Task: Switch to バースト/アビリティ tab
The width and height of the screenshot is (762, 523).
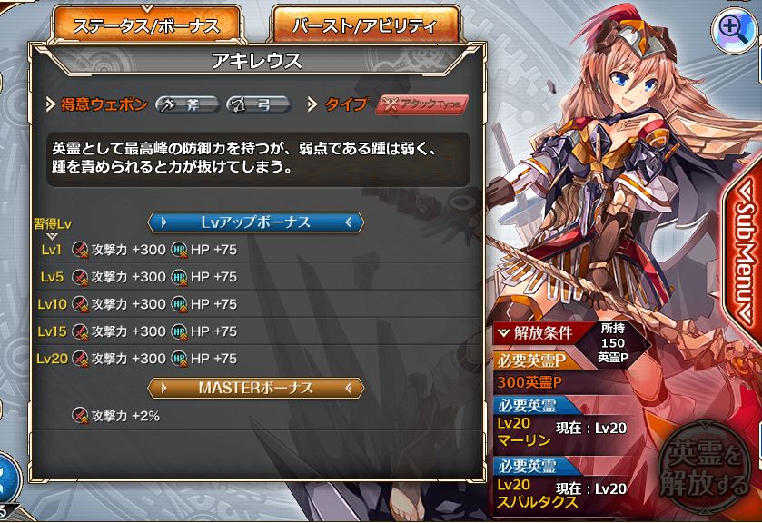Action: [x=365, y=25]
